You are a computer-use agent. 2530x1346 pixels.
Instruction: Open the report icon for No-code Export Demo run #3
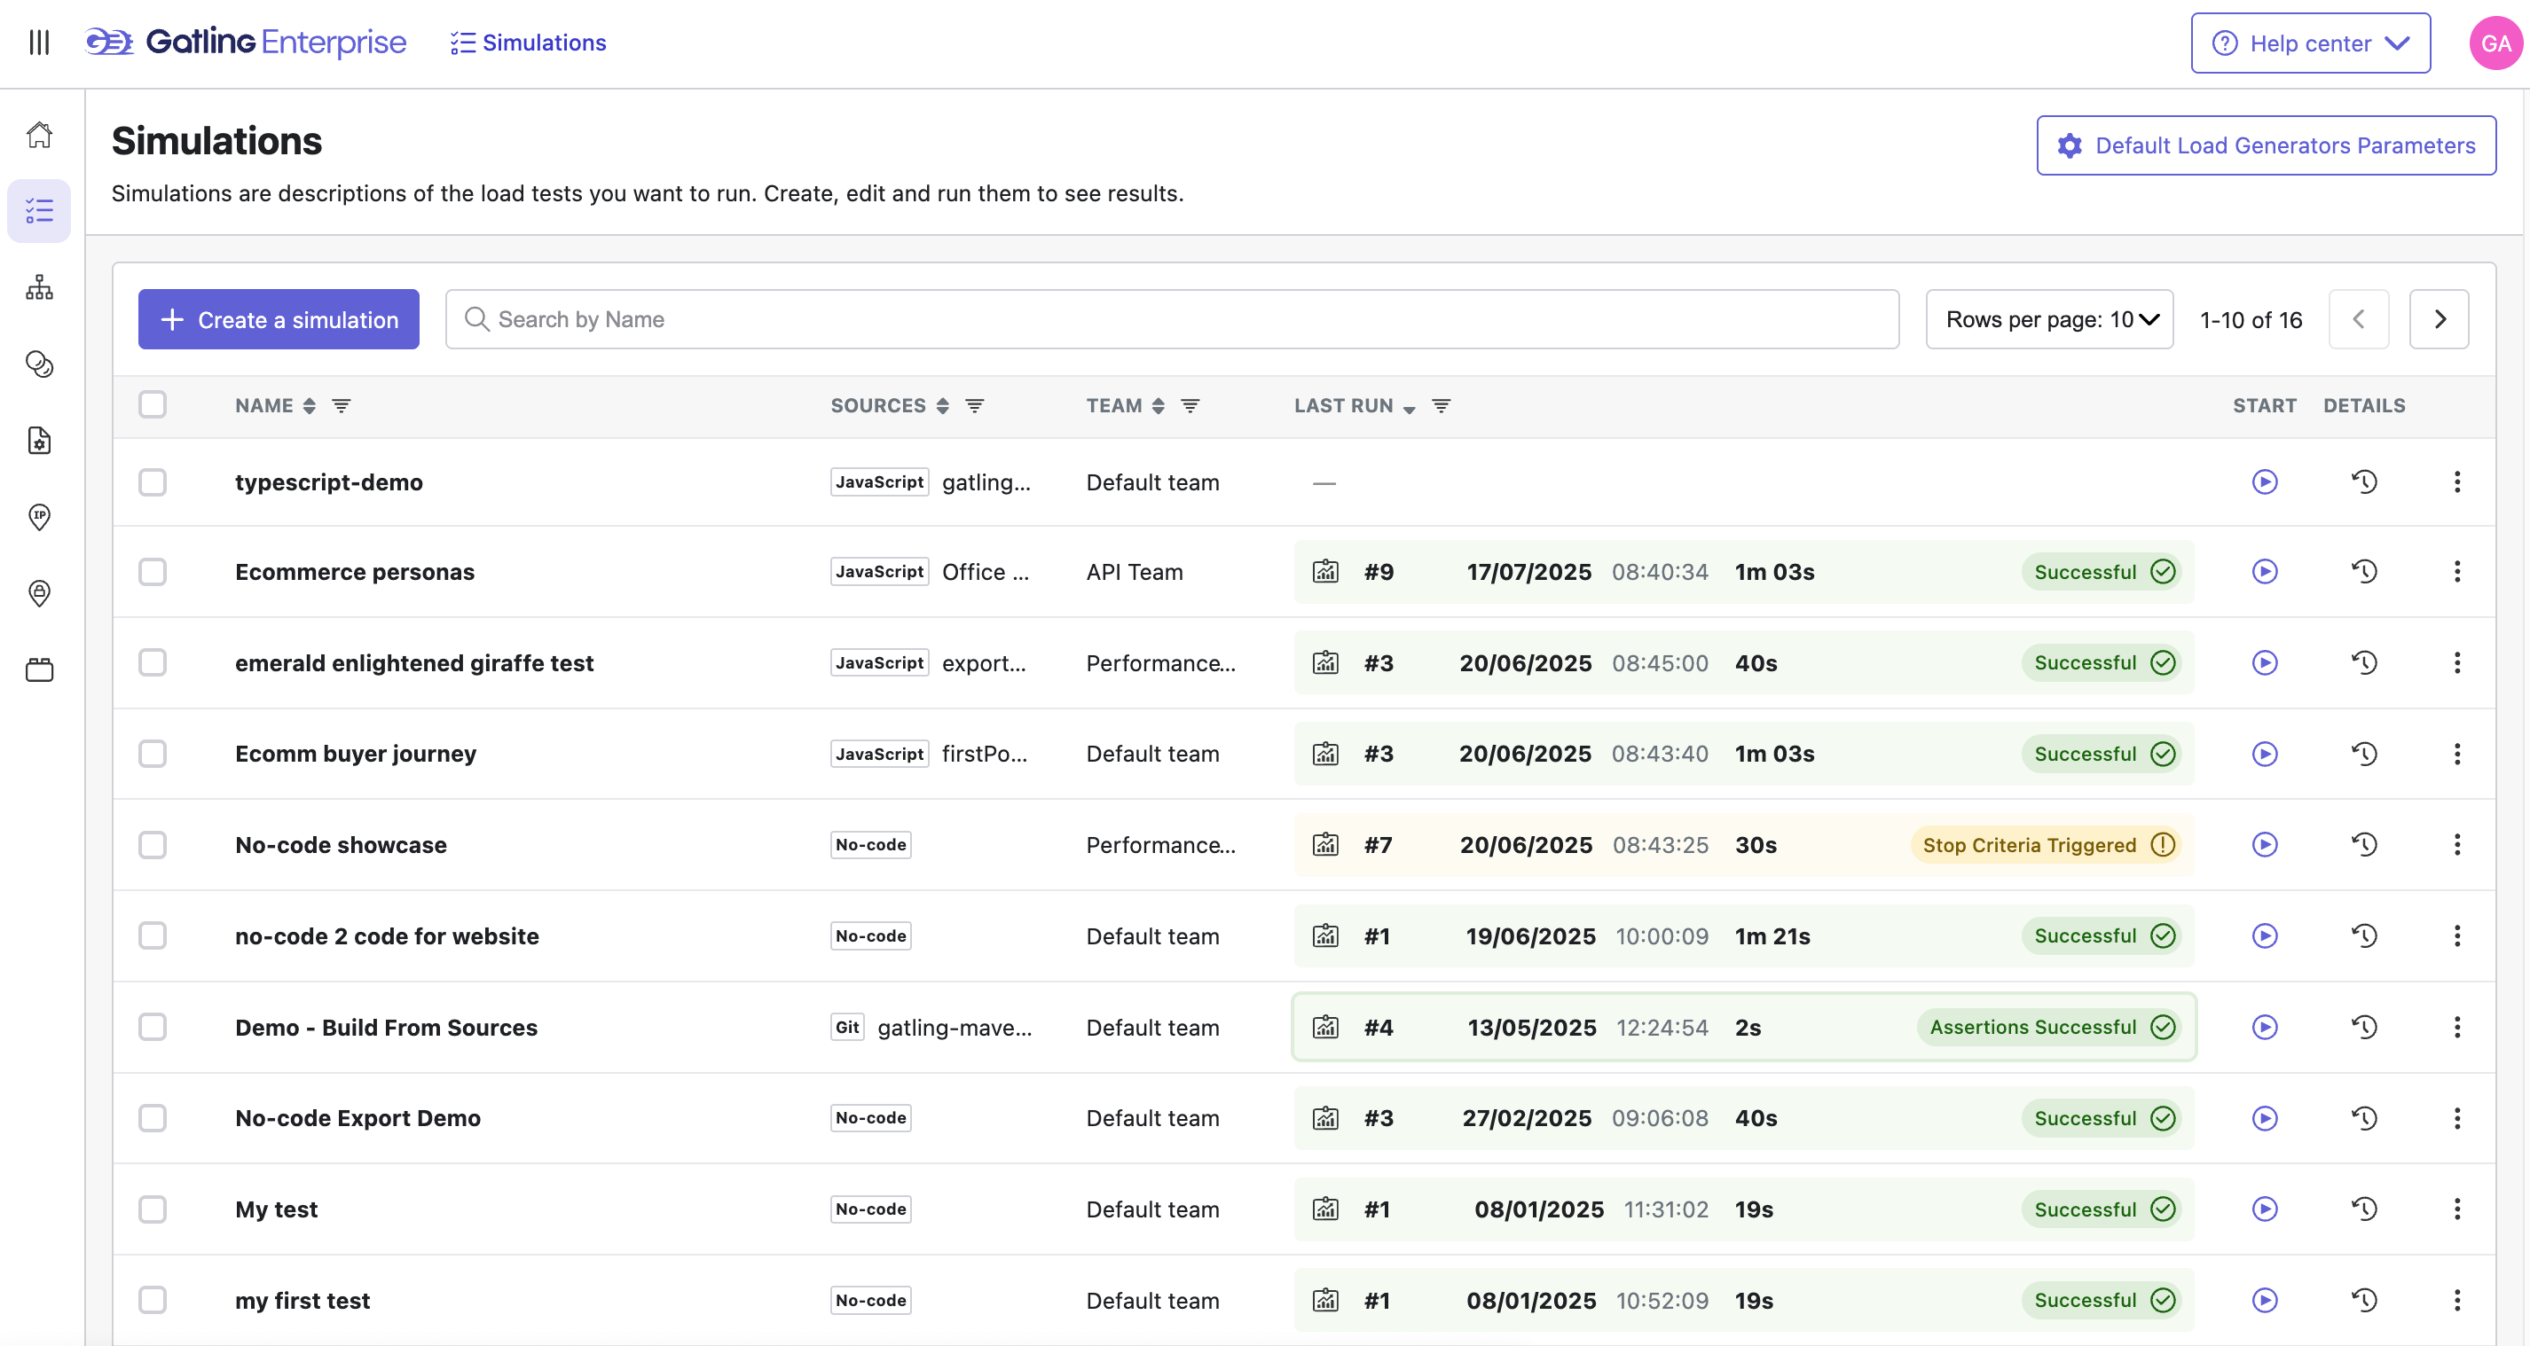click(x=1325, y=1117)
